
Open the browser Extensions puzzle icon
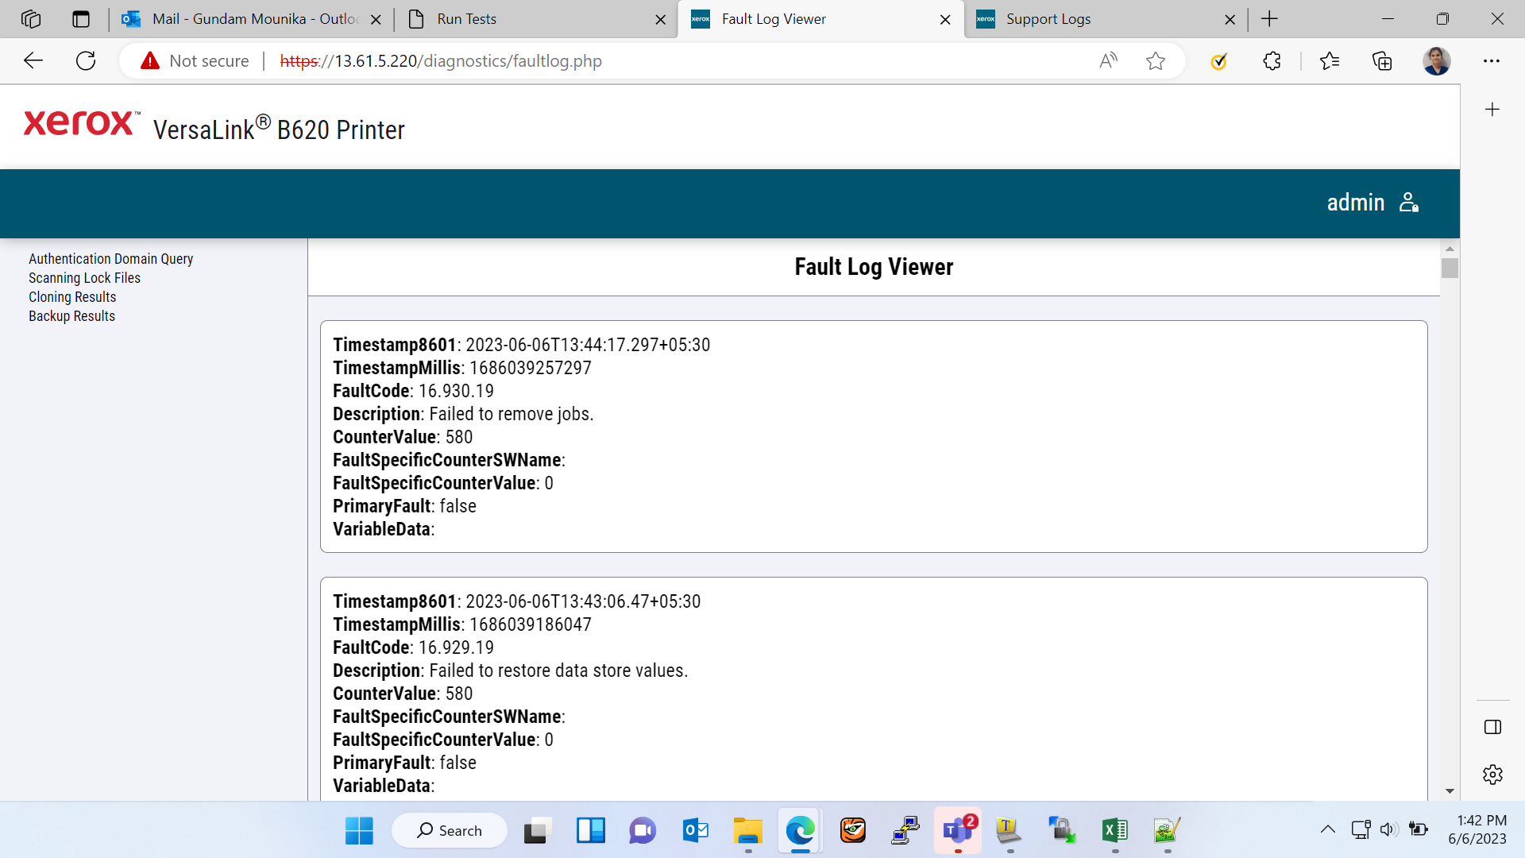(x=1272, y=61)
